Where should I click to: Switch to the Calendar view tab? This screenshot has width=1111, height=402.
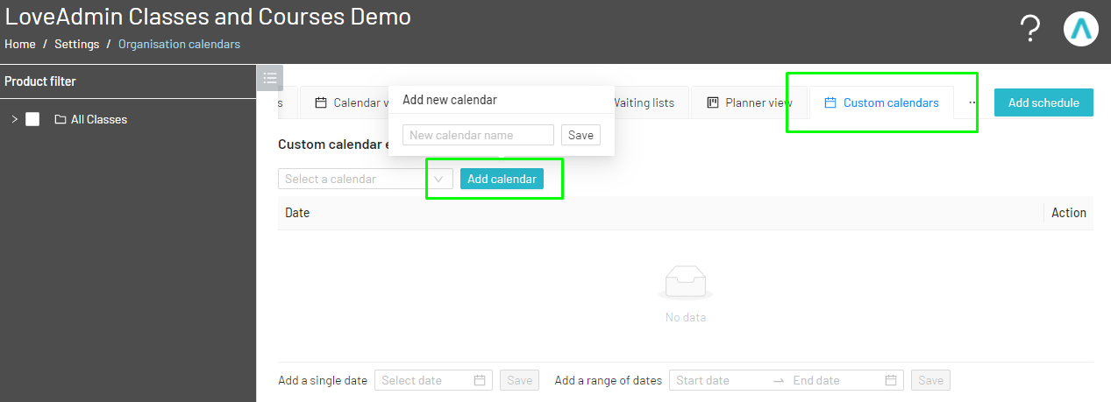pos(345,102)
